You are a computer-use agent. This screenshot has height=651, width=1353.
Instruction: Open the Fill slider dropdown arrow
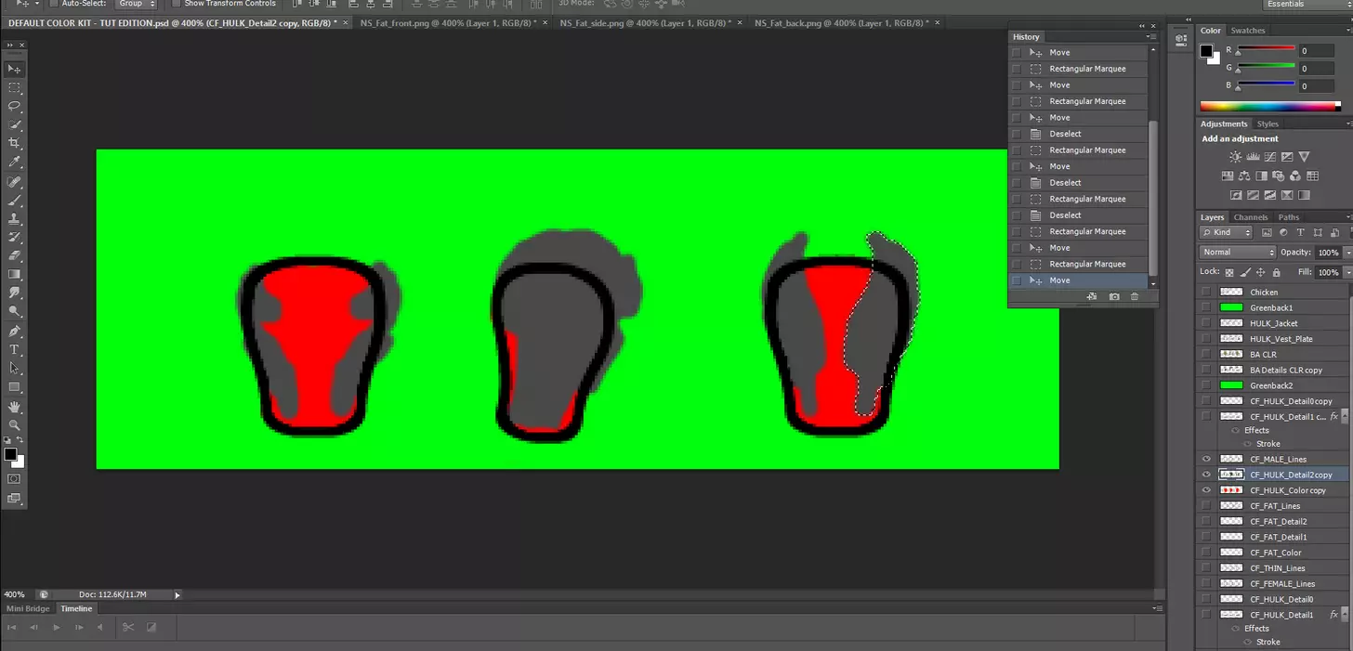click(1347, 272)
